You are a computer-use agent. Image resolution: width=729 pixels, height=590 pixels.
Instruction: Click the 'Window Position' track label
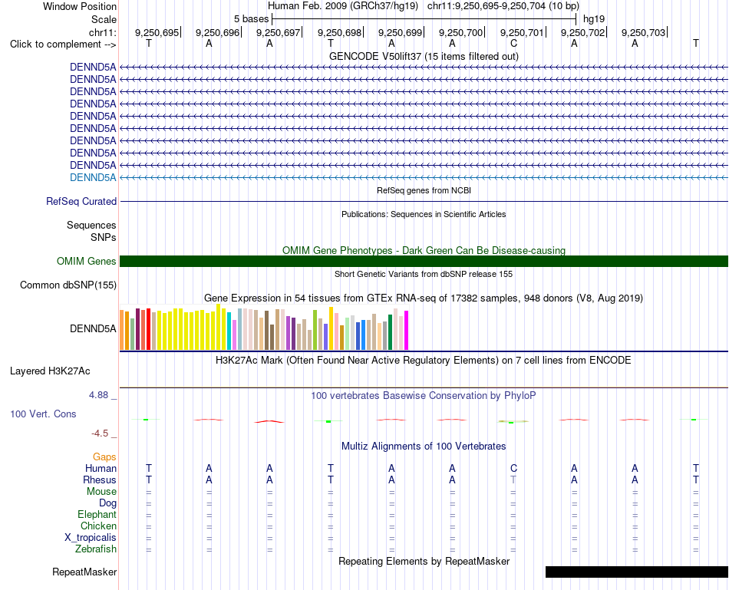click(x=80, y=6)
